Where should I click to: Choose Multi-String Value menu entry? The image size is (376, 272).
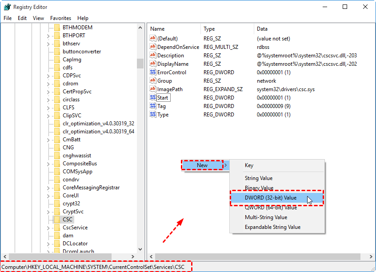click(x=277, y=217)
